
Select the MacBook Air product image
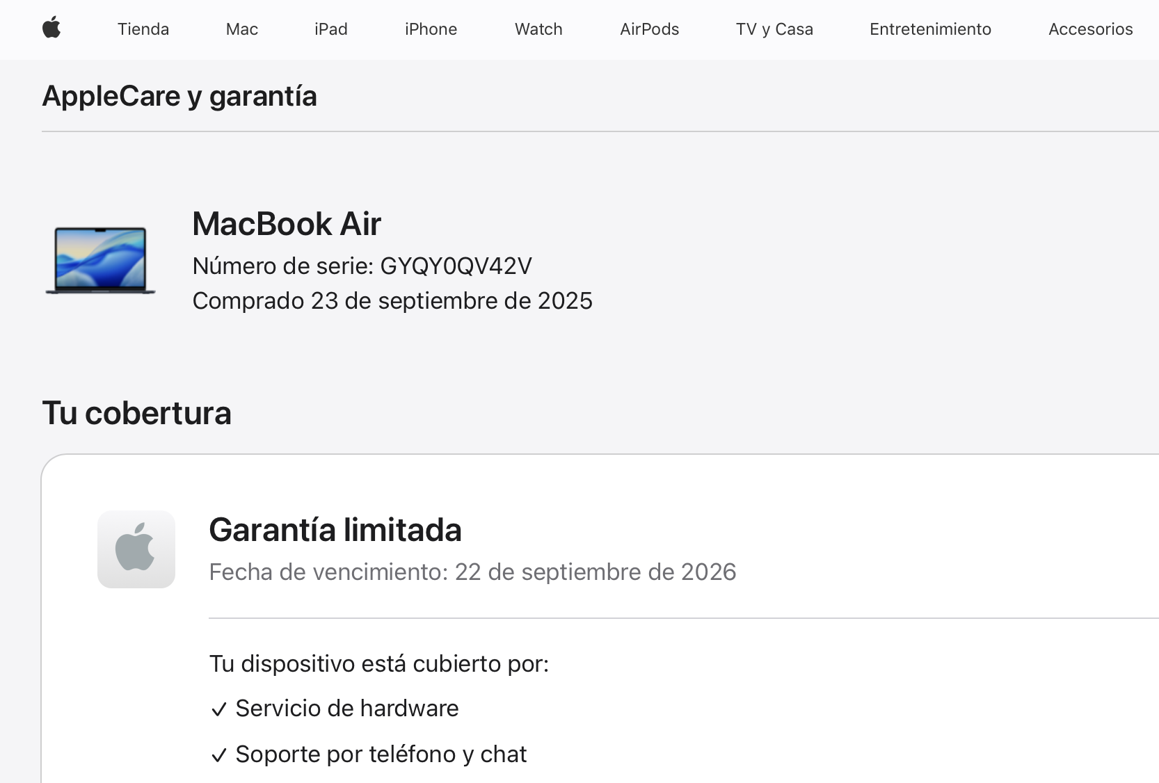tap(99, 260)
